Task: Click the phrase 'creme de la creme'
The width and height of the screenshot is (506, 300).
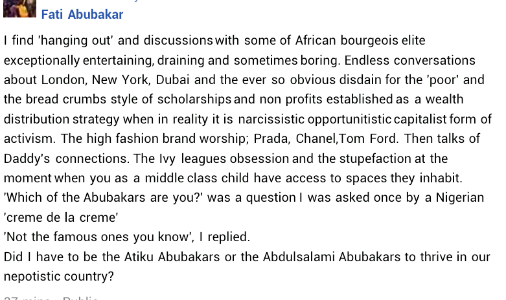Action: pos(61,218)
